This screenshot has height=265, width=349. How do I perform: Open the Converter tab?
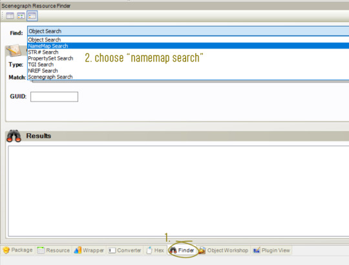pyautogui.click(x=125, y=250)
